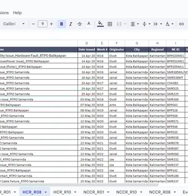Open text rotation dropdown
Image resolution: width=188 pixels, height=196 pixels.
pyautogui.click(x=169, y=24)
